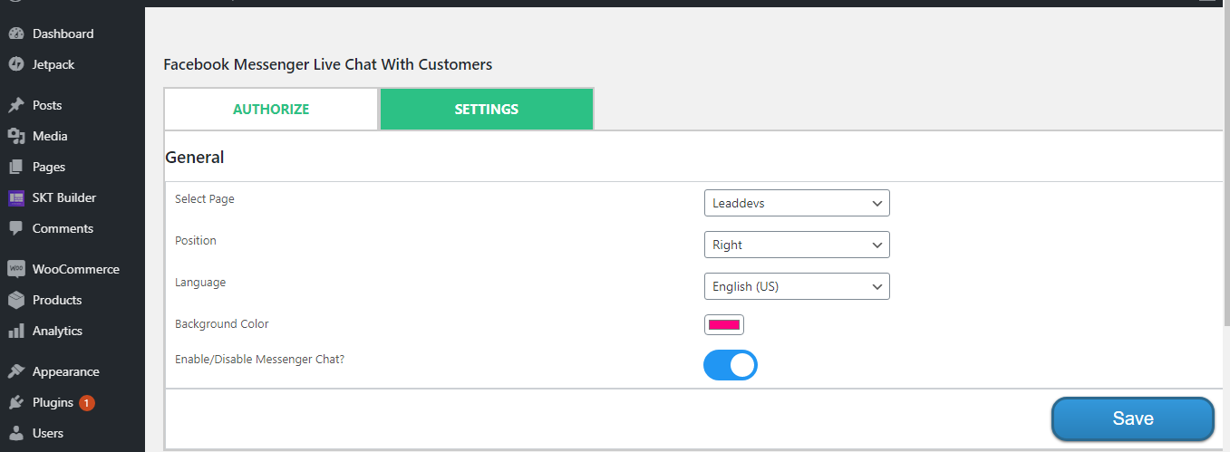The height and width of the screenshot is (452, 1230).
Task: Click the blue Save button
Action: click(1133, 418)
